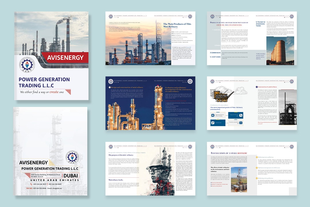Click the header logo above 5. The rest of Atmospheric Tower
Viewport: 310px width, 207px height.
pos(292,16)
